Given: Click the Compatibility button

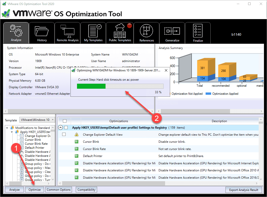Looking at the screenshot, I should 86,189.
